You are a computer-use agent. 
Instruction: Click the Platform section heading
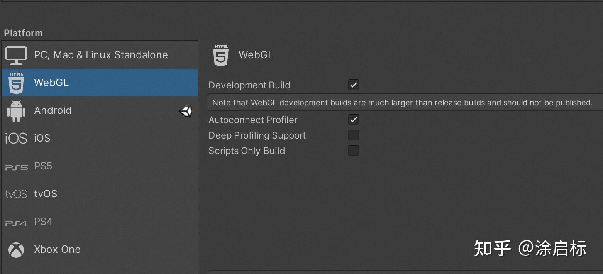[23, 33]
